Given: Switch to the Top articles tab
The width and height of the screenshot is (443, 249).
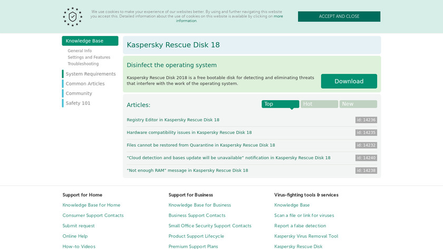Looking at the screenshot, I should click(x=280, y=104).
